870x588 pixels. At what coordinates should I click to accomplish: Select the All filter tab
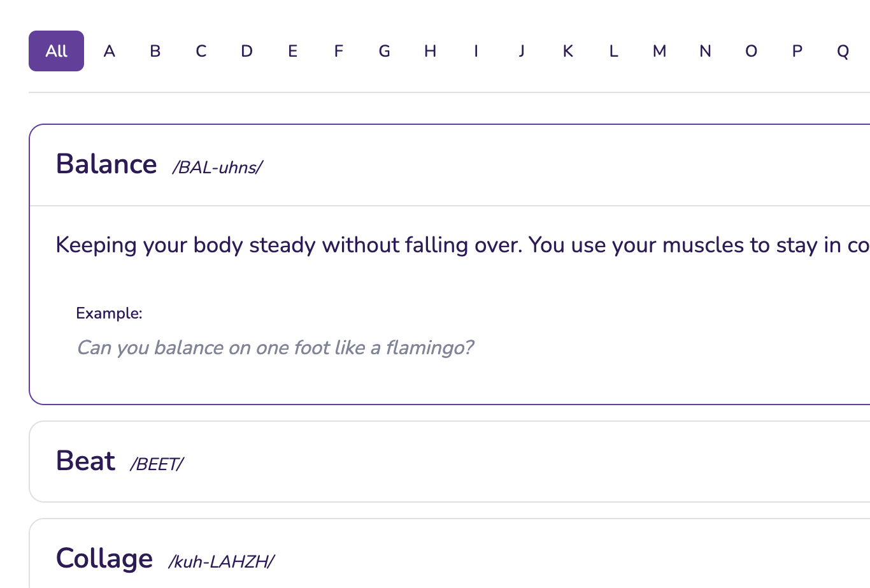point(56,51)
